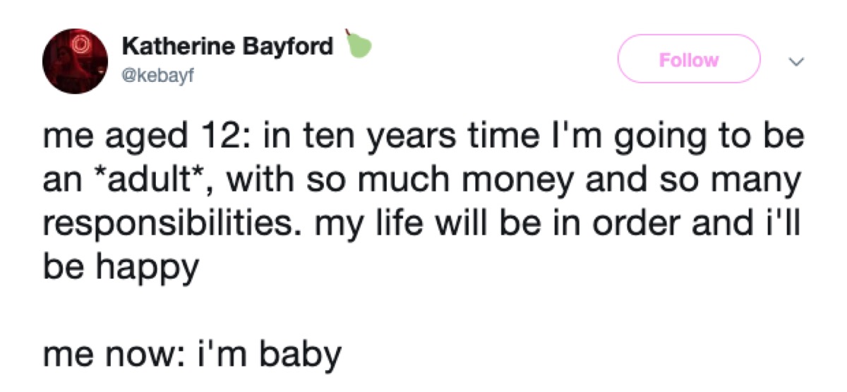Click the phrase "ten years time"
This screenshot has height=392, width=847.
(x=393, y=138)
